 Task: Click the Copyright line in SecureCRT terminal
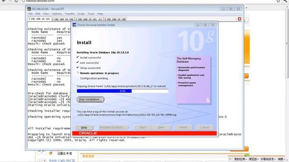76,140
